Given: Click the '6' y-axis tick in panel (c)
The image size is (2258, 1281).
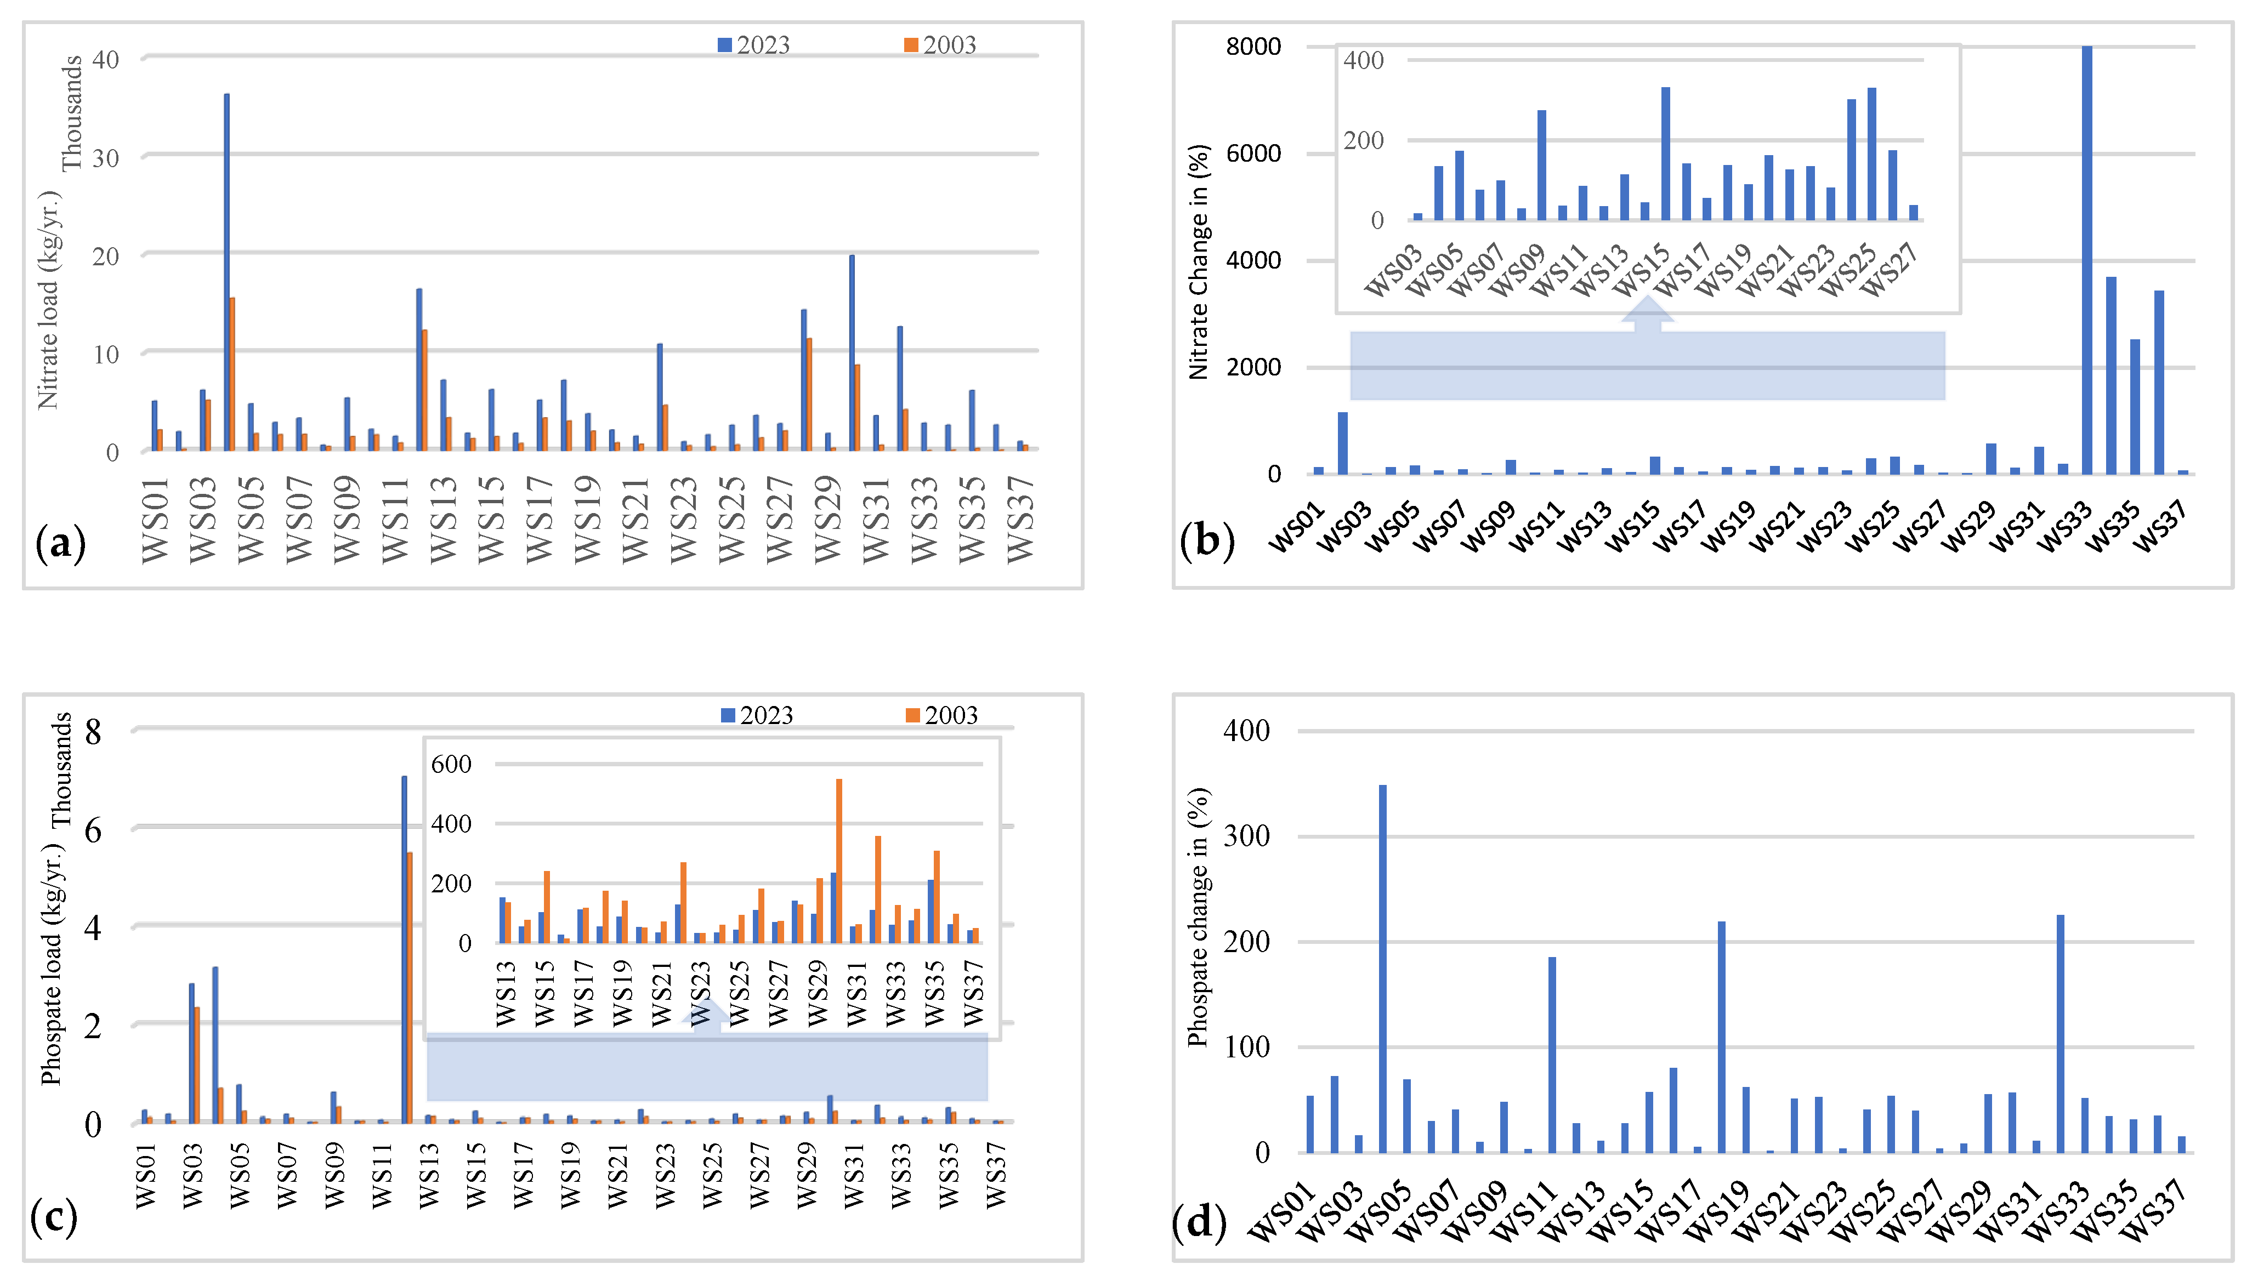Looking at the screenshot, I should click(93, 830).
